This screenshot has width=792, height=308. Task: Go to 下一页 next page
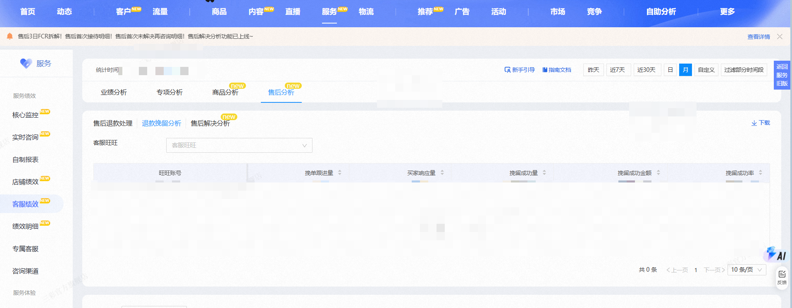(714, 270)
